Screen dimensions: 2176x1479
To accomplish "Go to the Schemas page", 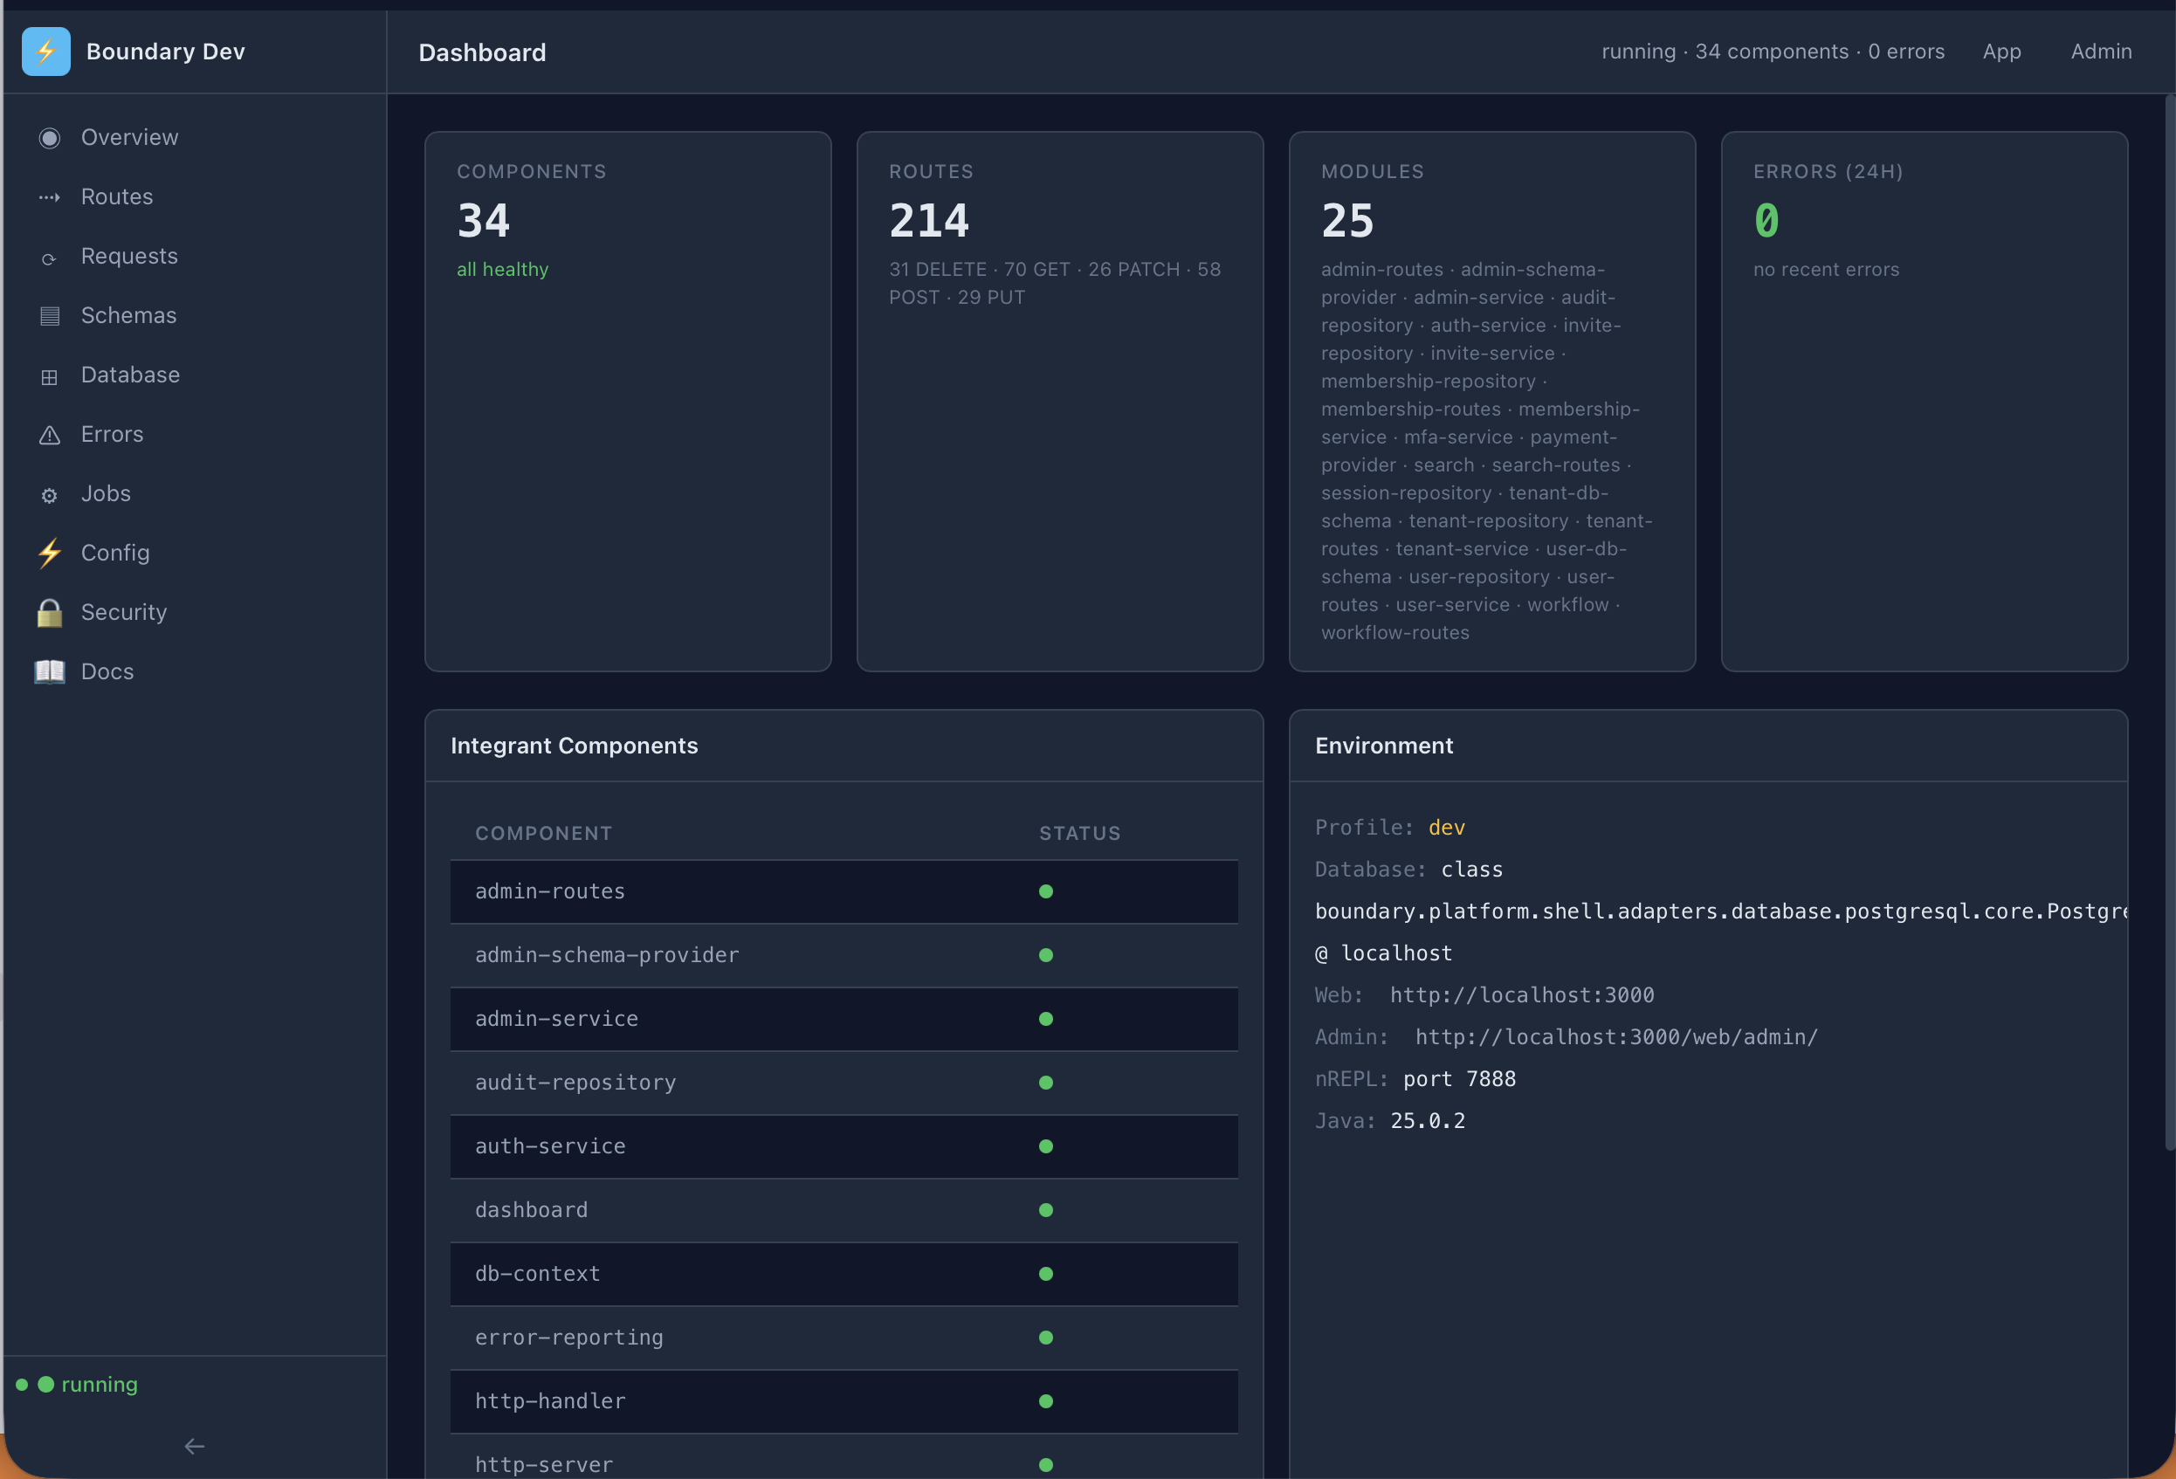I will click(195, 315).
